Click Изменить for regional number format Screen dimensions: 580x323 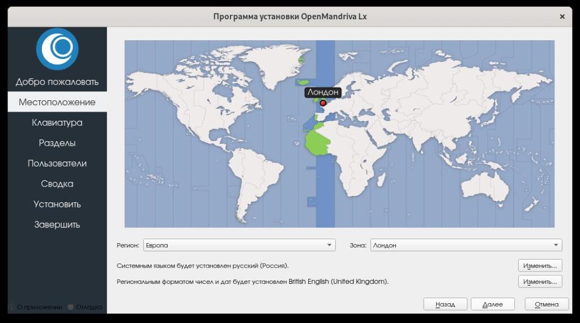point(540,282)
